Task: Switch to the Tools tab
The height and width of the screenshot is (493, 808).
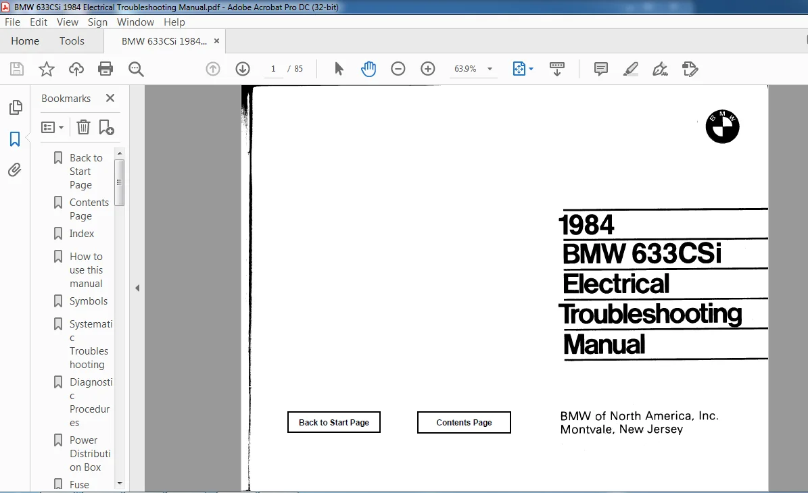Action: (72, 41)
